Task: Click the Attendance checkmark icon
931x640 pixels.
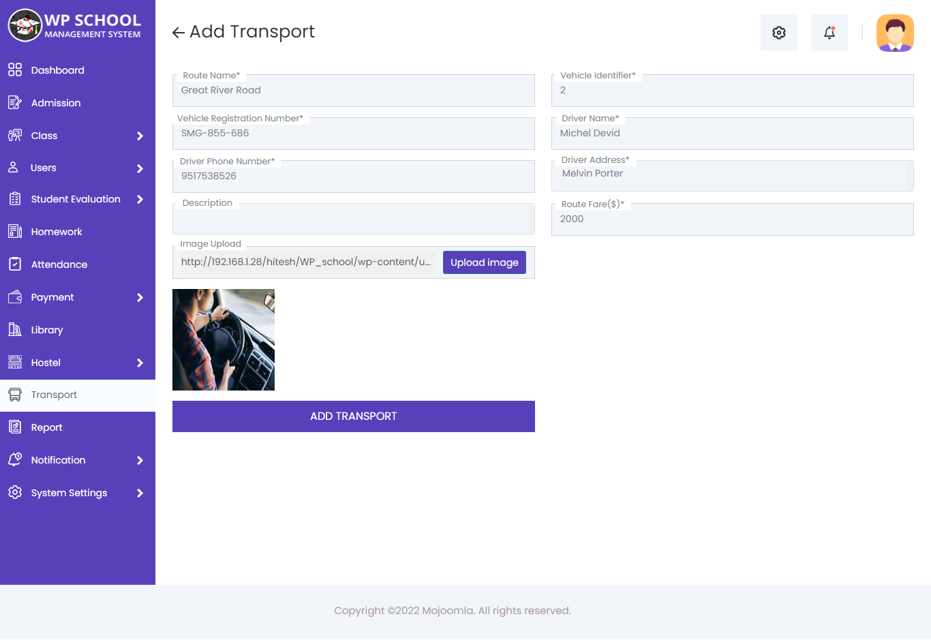Action: [x=15, y=264]
